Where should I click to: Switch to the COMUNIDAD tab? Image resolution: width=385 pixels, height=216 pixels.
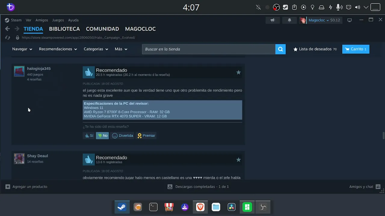[x=103, y=29]
